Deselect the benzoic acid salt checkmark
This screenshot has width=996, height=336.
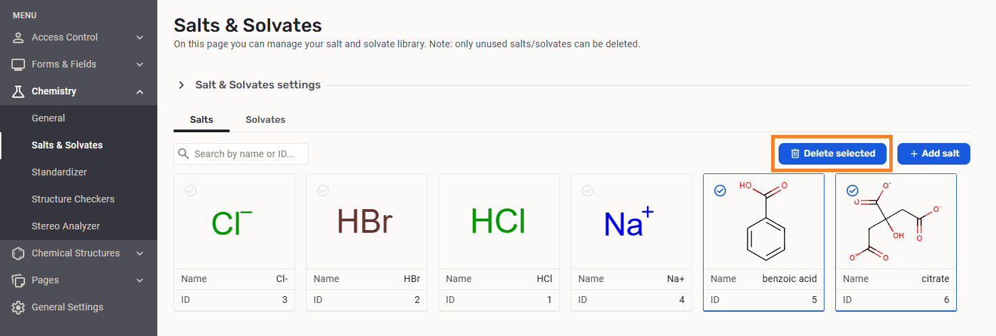pyautogui.click(x=720, y=191)
